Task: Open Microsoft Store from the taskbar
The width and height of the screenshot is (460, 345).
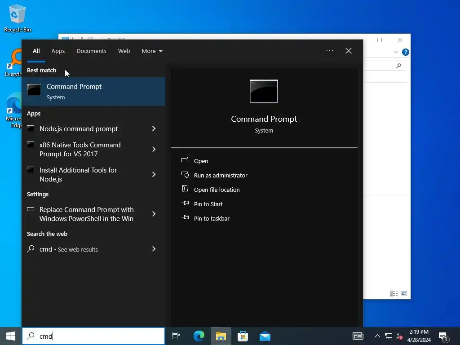Action: 243,336
